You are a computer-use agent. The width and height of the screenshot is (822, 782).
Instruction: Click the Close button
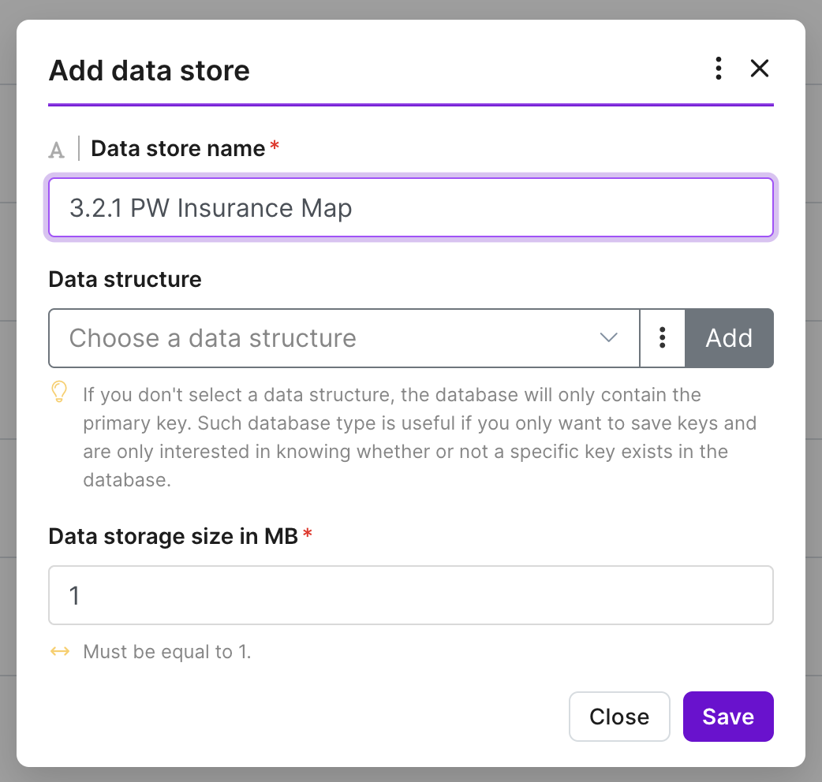pyautogui.click(x=619, y=716)
